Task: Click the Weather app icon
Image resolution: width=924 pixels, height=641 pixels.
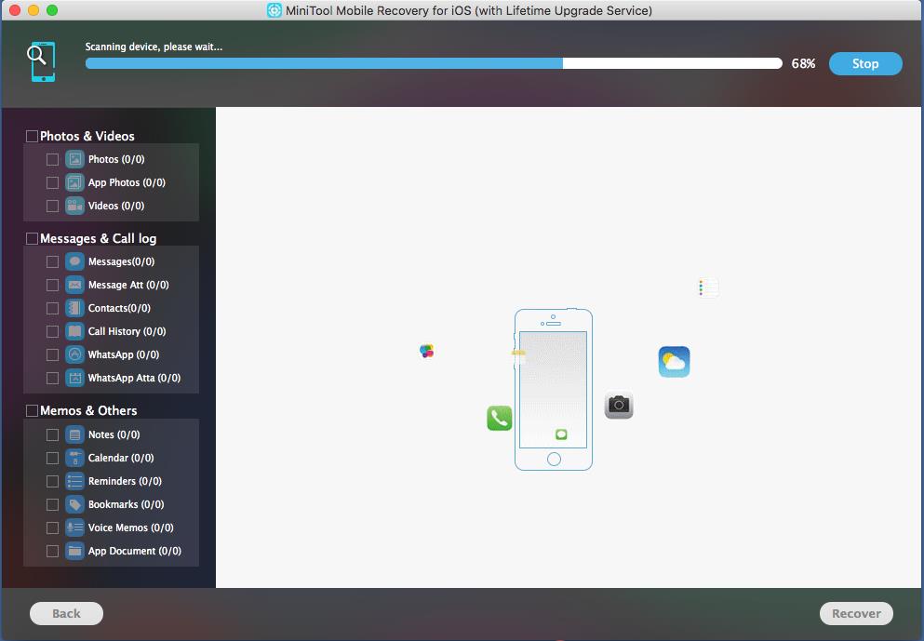Action: tap(674, 362)
